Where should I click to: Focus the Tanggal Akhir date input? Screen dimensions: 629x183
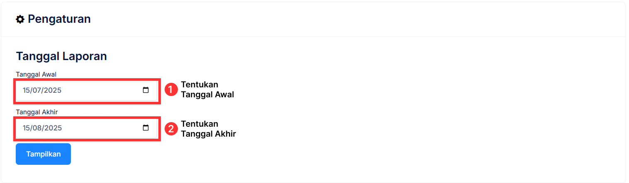click(83, 128)
